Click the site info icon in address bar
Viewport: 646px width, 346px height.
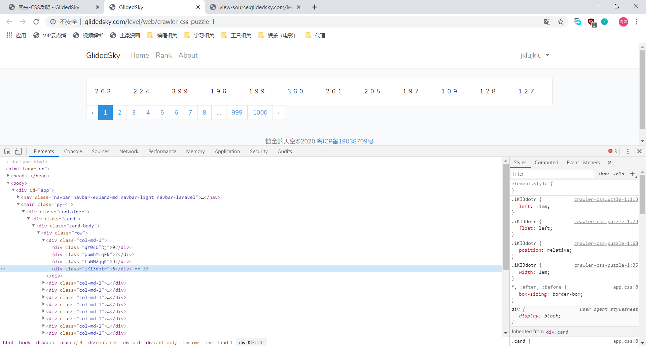click(53, 22)
